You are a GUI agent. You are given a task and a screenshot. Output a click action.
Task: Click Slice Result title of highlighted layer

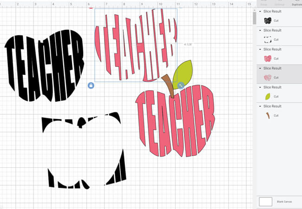272,68
